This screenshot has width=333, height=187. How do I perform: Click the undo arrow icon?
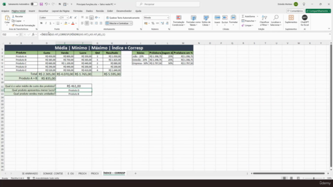pyautogui.click(x=46, y=4)
